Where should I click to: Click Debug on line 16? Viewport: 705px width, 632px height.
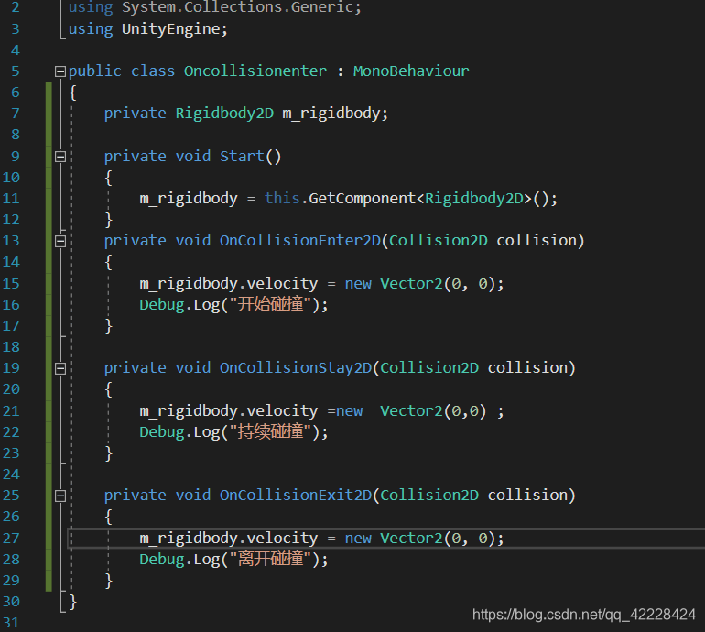(162, 304)
